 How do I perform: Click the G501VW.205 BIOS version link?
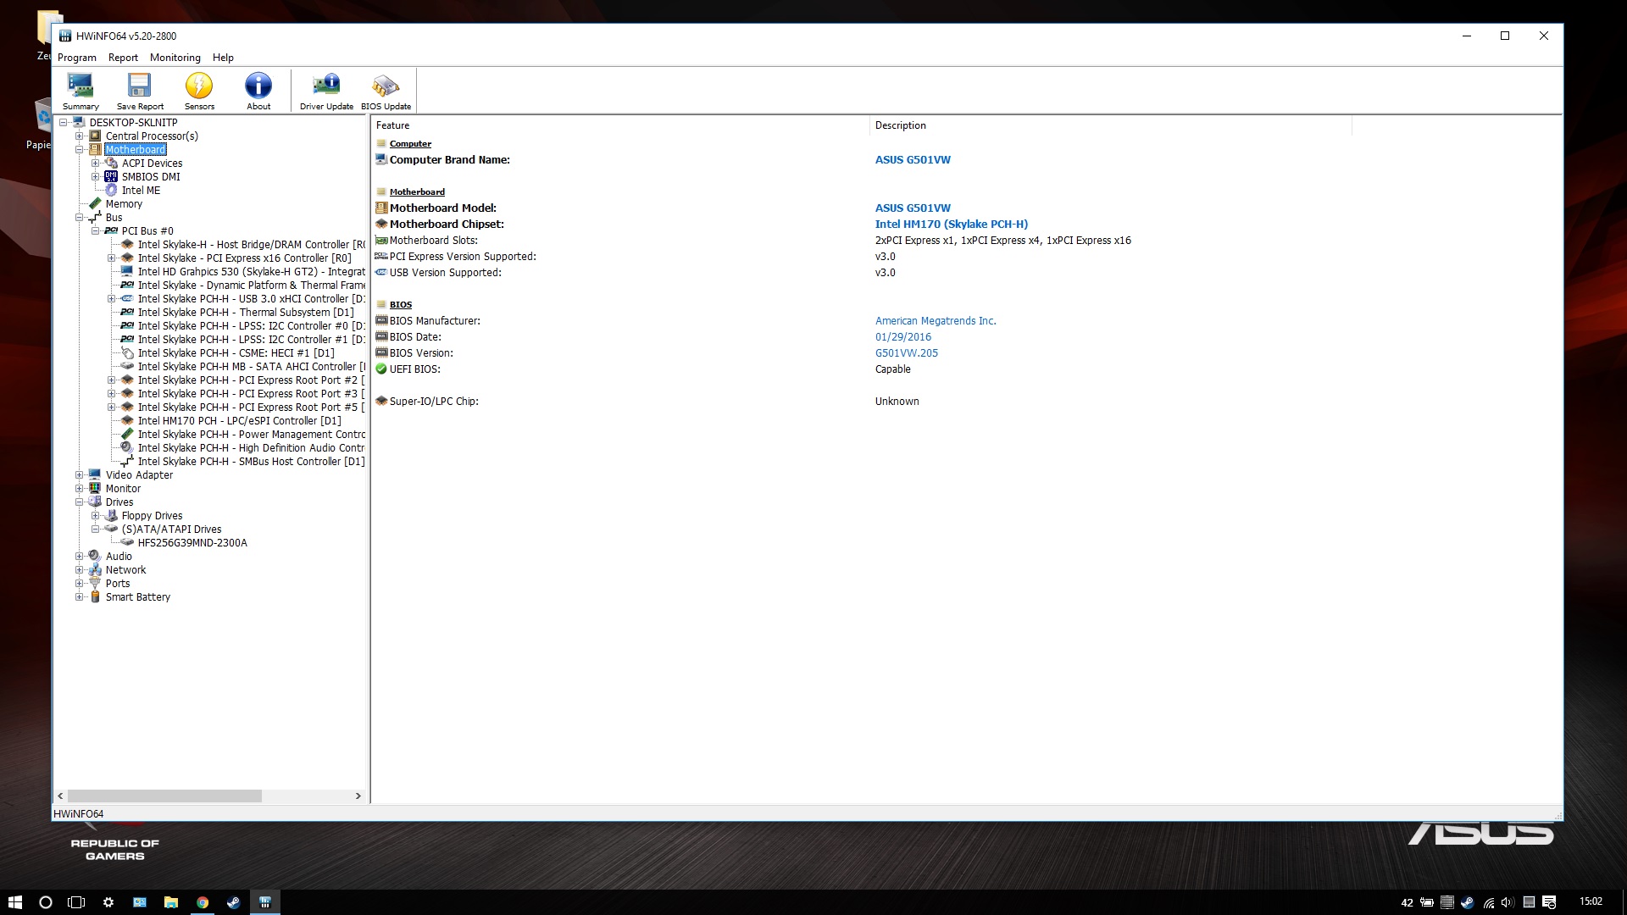click(x=906, y=353)
